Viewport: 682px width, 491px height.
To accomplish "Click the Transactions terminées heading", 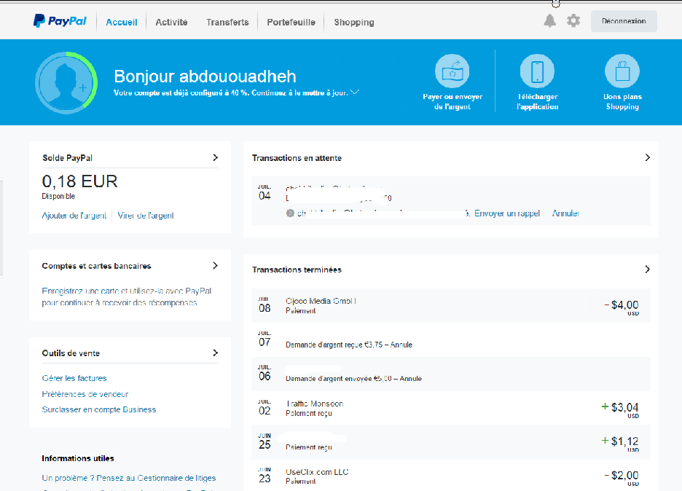I will [x=297, y=270].
